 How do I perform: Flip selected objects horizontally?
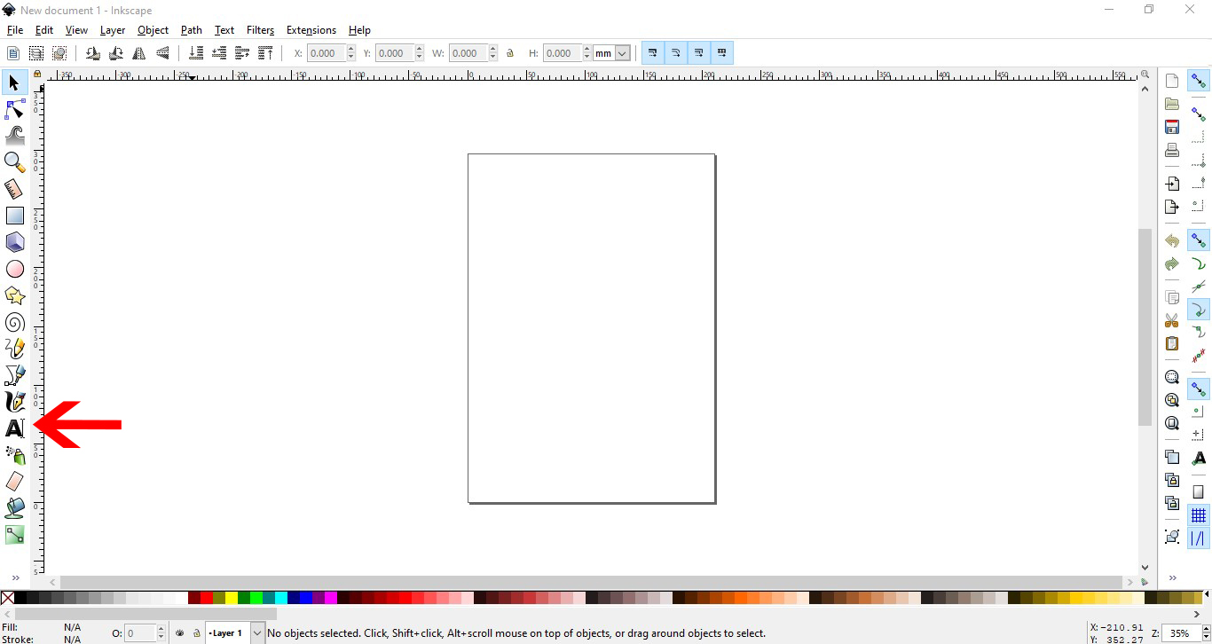point(139,53)
